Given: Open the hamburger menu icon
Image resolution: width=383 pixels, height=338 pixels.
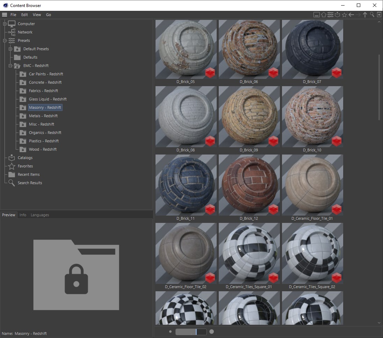Looking at the screenshot, I should 5,15.
